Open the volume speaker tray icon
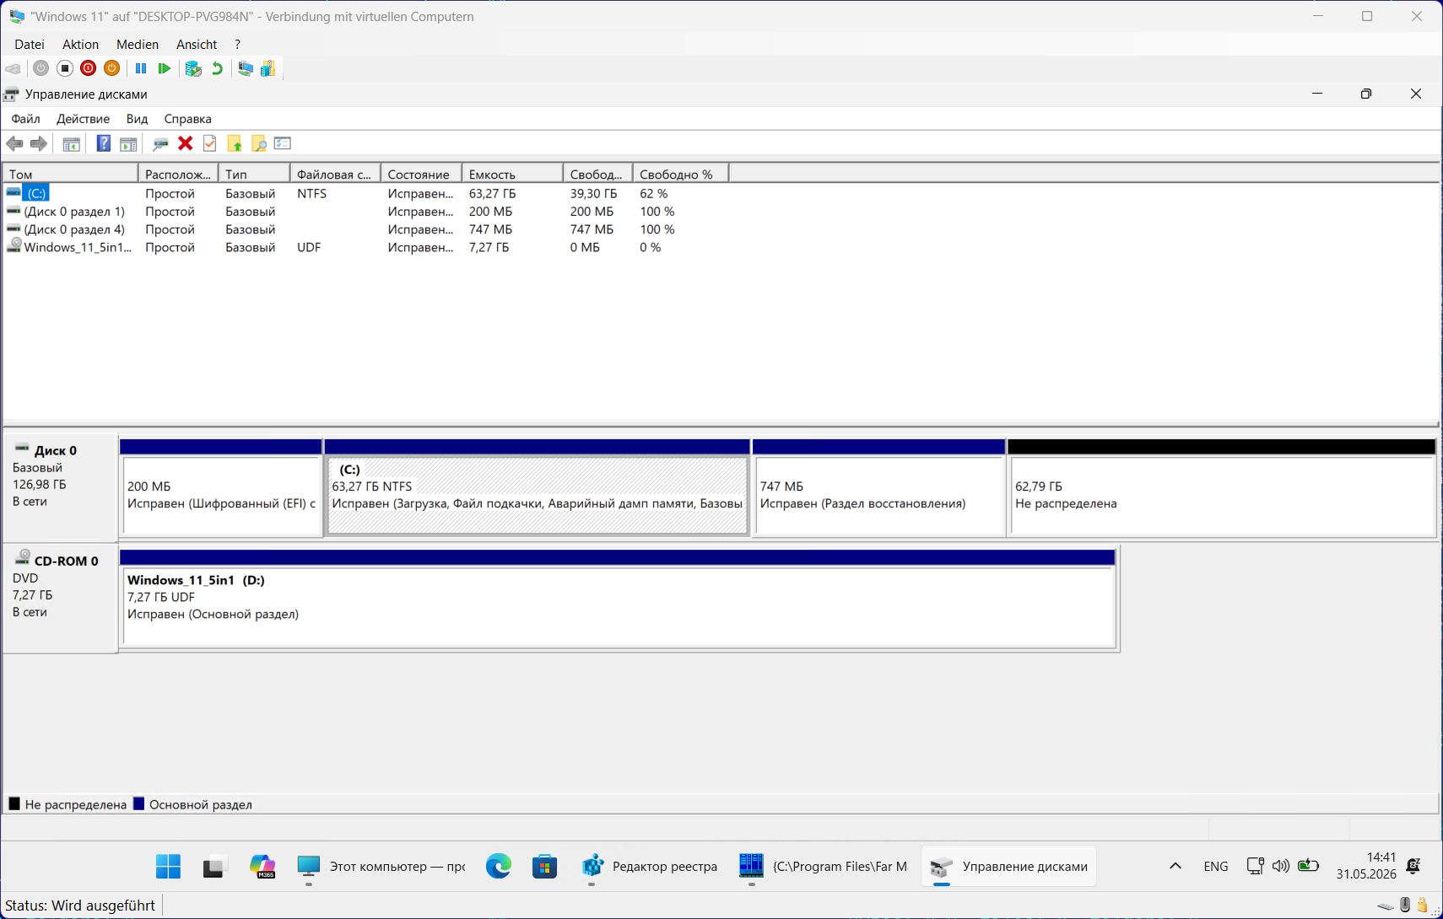The image size is (1443, 919). coord(1281,866)
